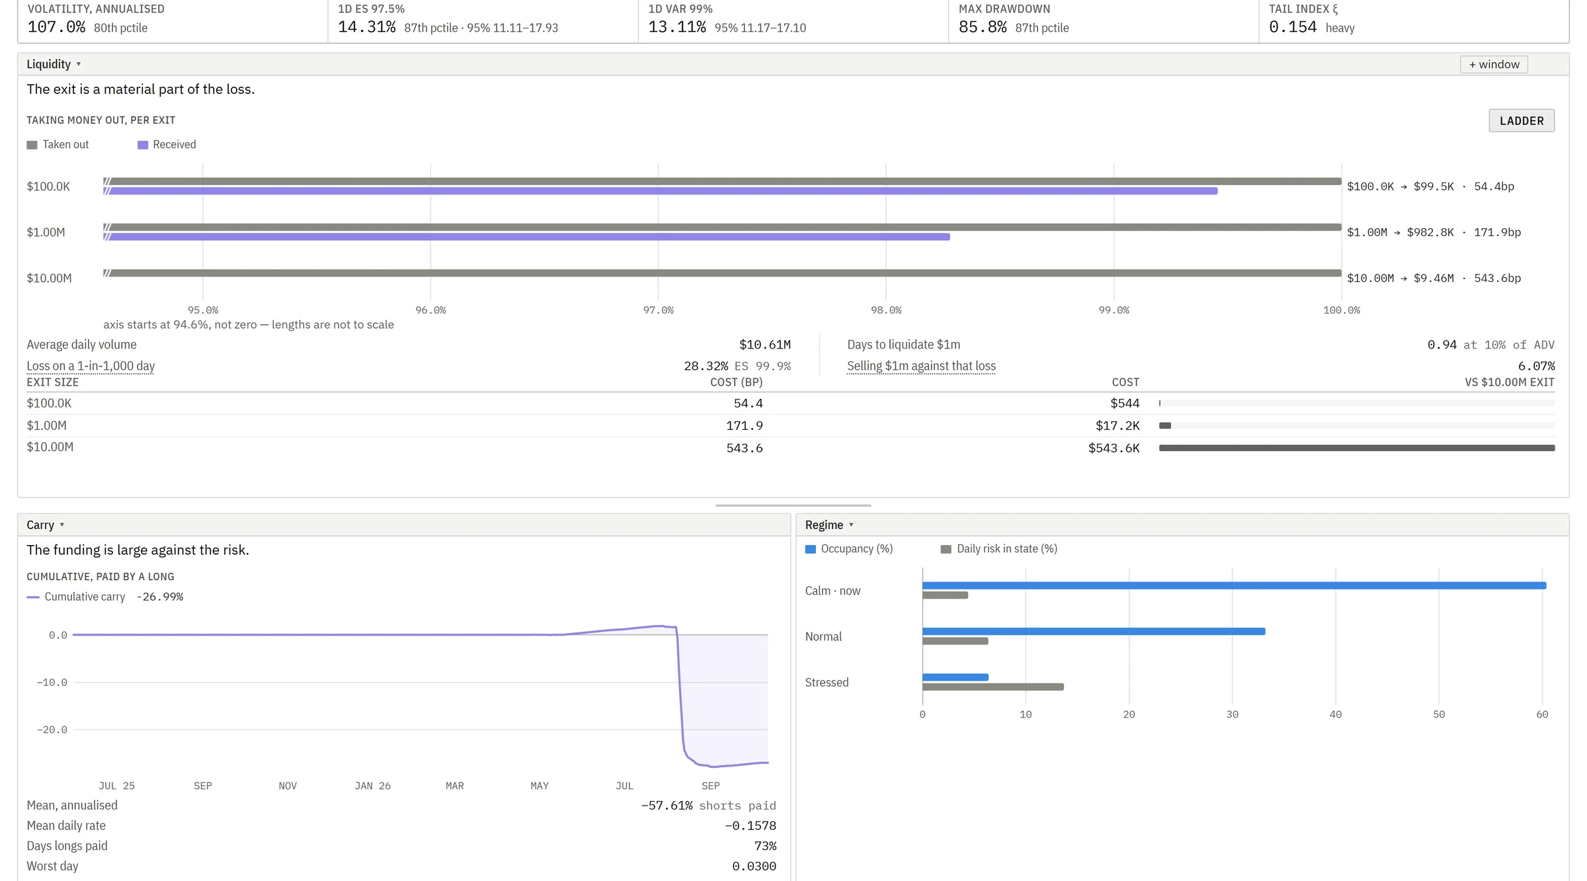Click the Days longs paid 73% value
The image size is (1587, 881).
765,846
